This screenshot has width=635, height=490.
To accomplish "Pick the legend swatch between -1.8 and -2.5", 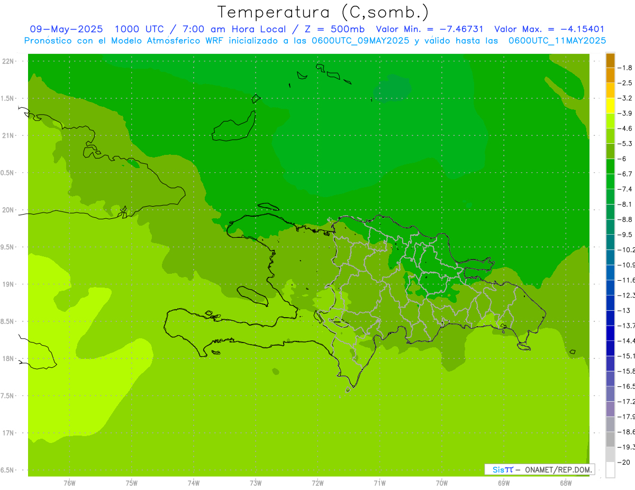I will point(610,75).
